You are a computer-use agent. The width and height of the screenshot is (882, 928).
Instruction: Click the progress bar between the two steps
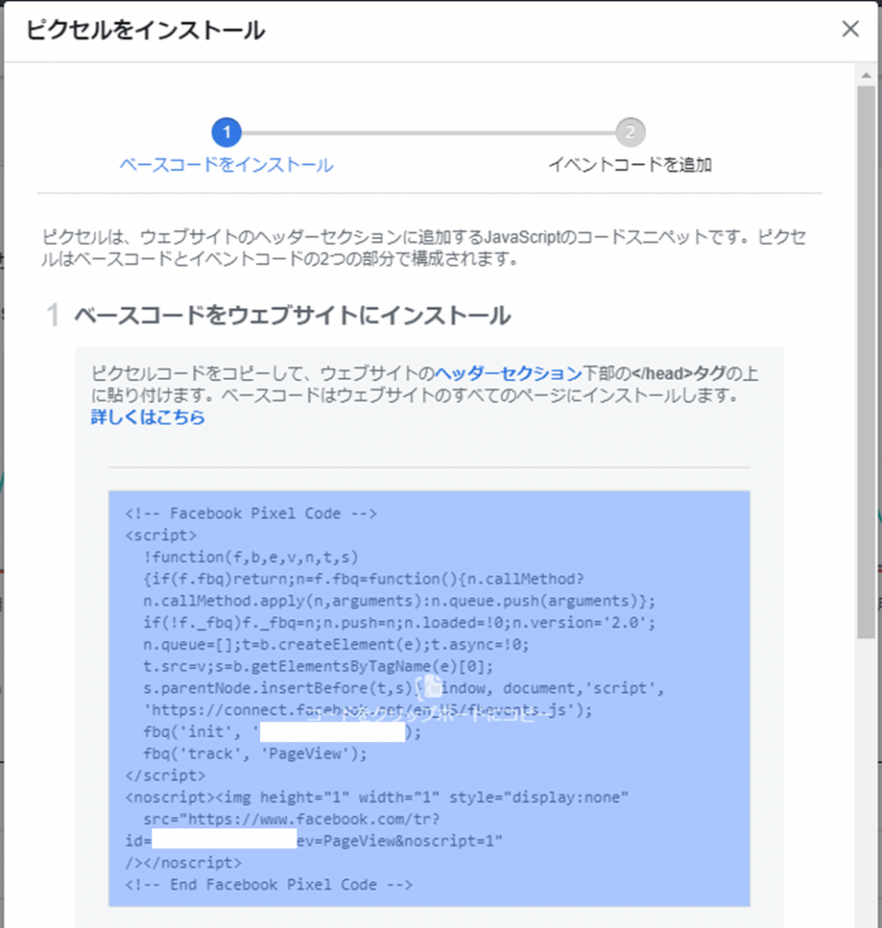click(431, 131)
